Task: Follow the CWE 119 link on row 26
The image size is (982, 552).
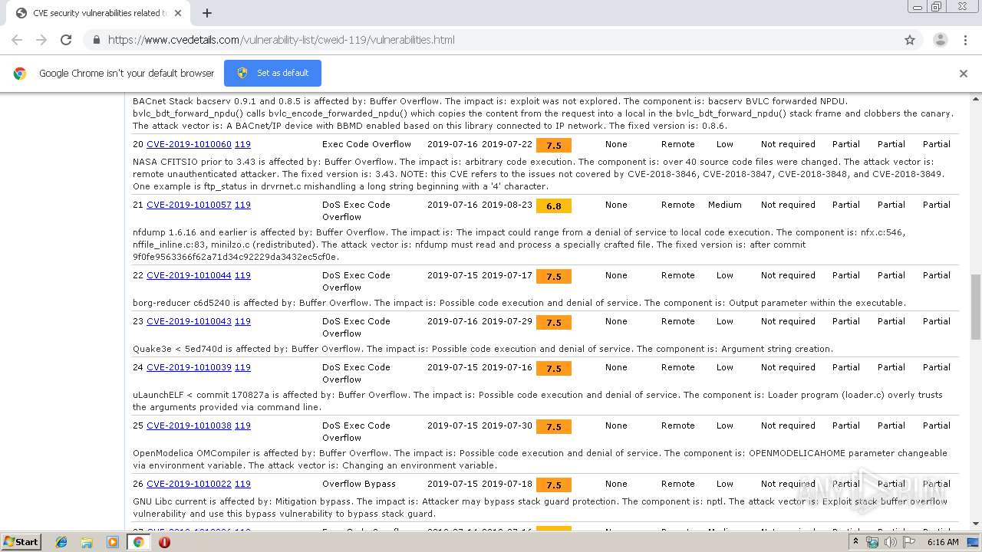Action: tap(242, 484)
